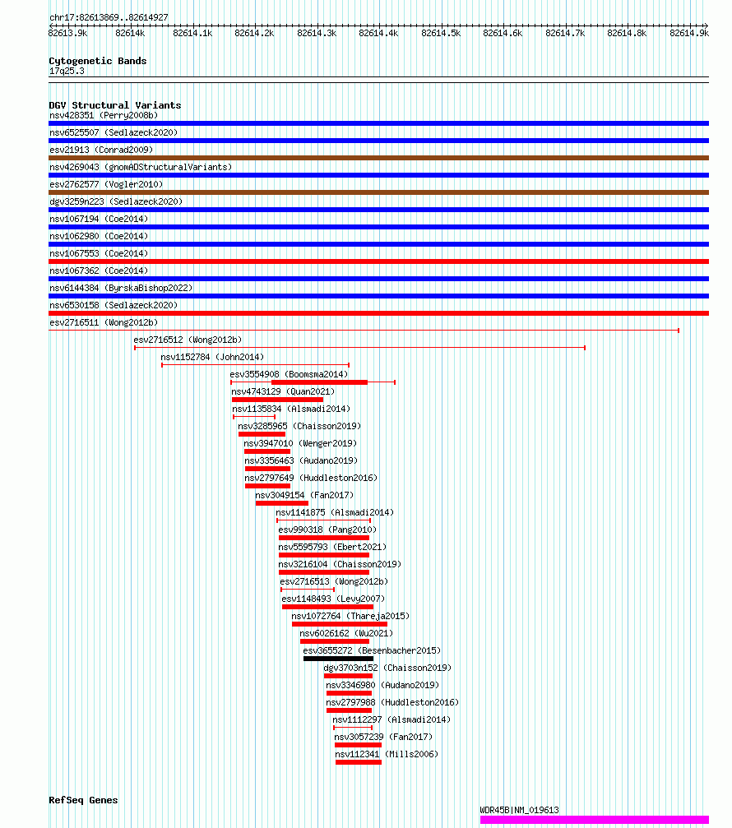Open the dgv3259n223 (Sedlazeck2020) label
732x828 pixels.
pos(116,201)
